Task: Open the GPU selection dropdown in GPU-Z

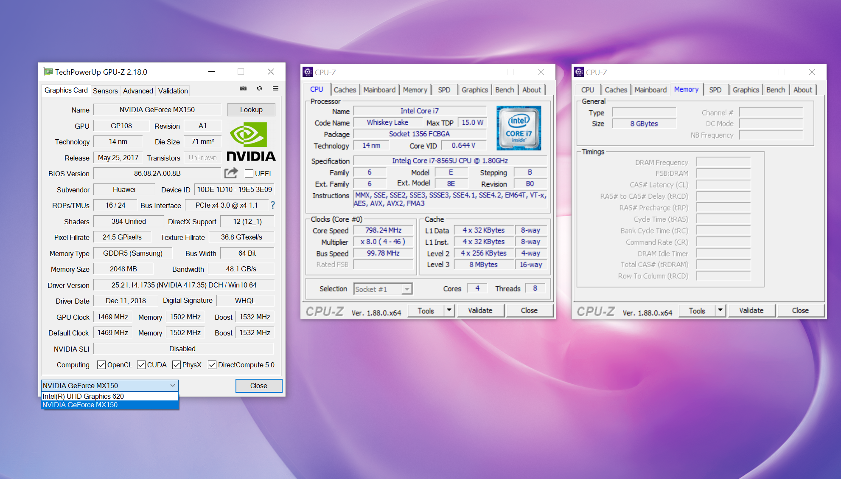Action: (110, 386)
